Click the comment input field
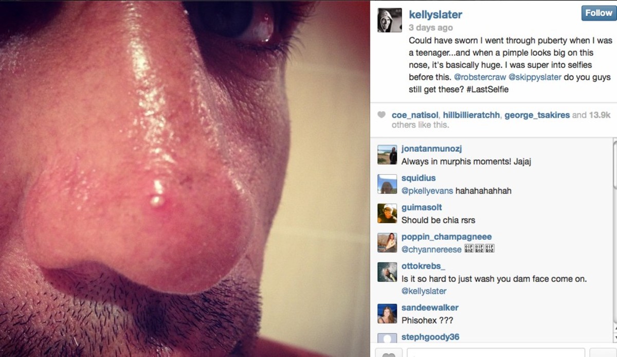The width and height of the screenshot is (617, 357). pyautogui.click(x=496, y=353)
